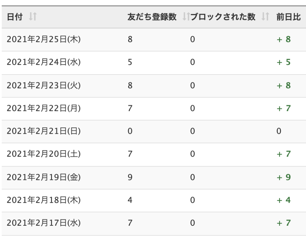The width and height of the screenshot is (306, 238).
Task: Click the sort icon beside 友だち登録数
Action: [186, 17]
